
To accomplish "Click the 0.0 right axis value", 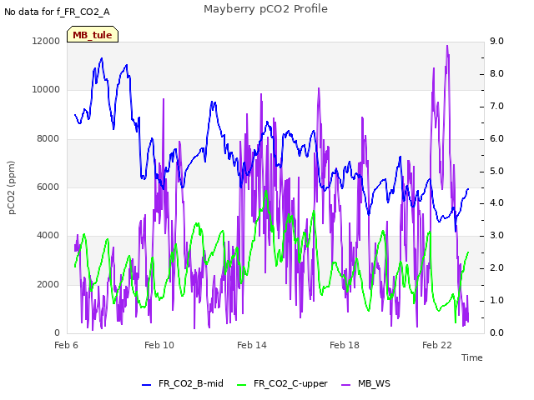I will 496,332.
